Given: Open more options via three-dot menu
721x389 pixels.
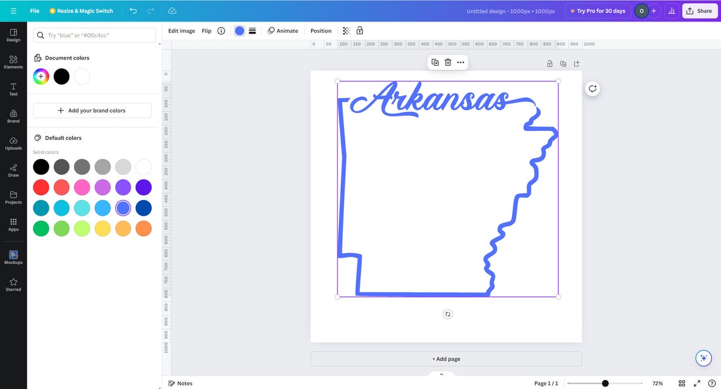Looking at the screenshot, I should point(460,62).
